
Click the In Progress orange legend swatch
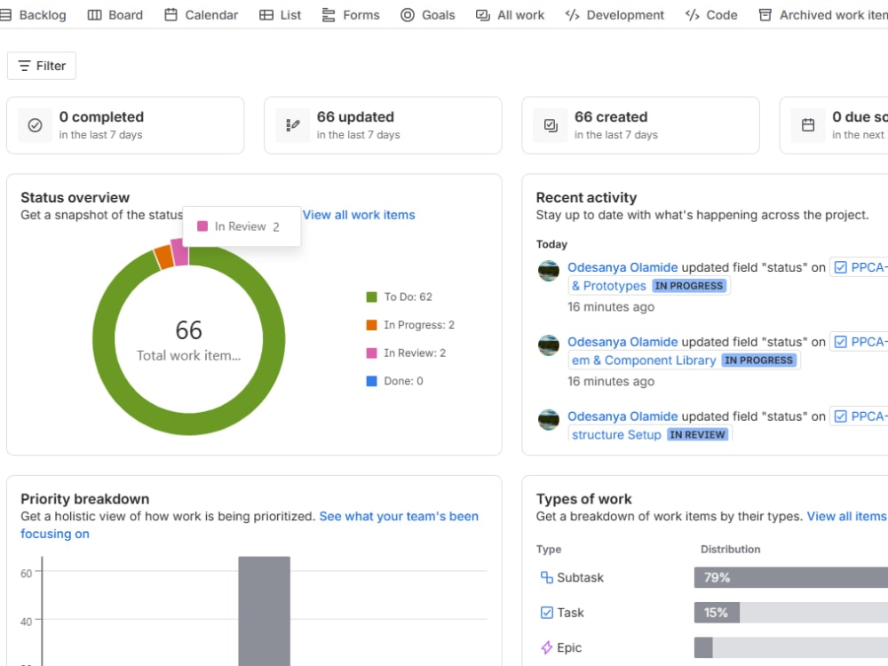[x=371, y=324]
